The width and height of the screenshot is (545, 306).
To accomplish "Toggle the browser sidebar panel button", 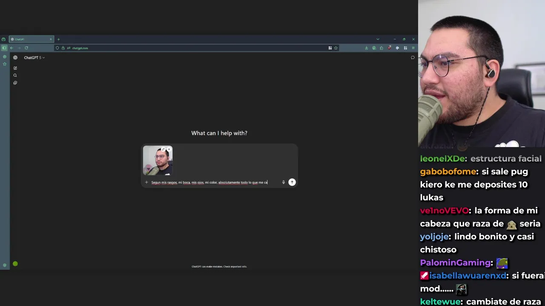I will coord(4,48).
